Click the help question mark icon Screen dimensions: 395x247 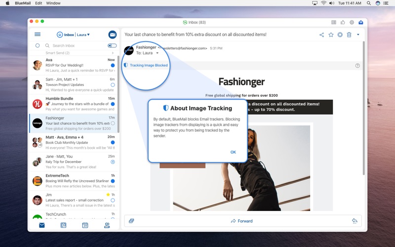coord(357,66)
